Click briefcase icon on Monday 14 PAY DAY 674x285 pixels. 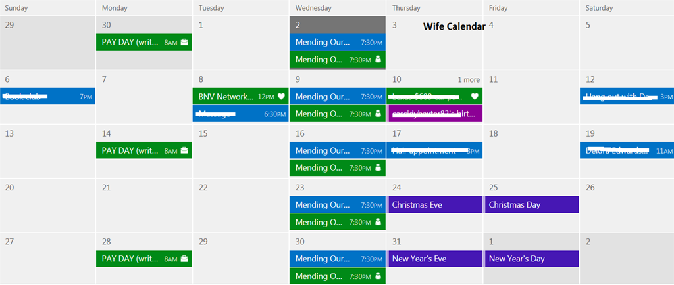pos(184,150)
